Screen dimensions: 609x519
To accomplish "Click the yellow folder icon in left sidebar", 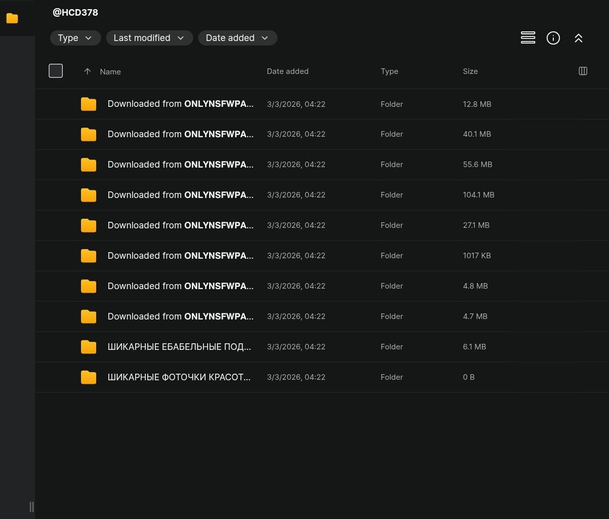I will click(12, 19).
